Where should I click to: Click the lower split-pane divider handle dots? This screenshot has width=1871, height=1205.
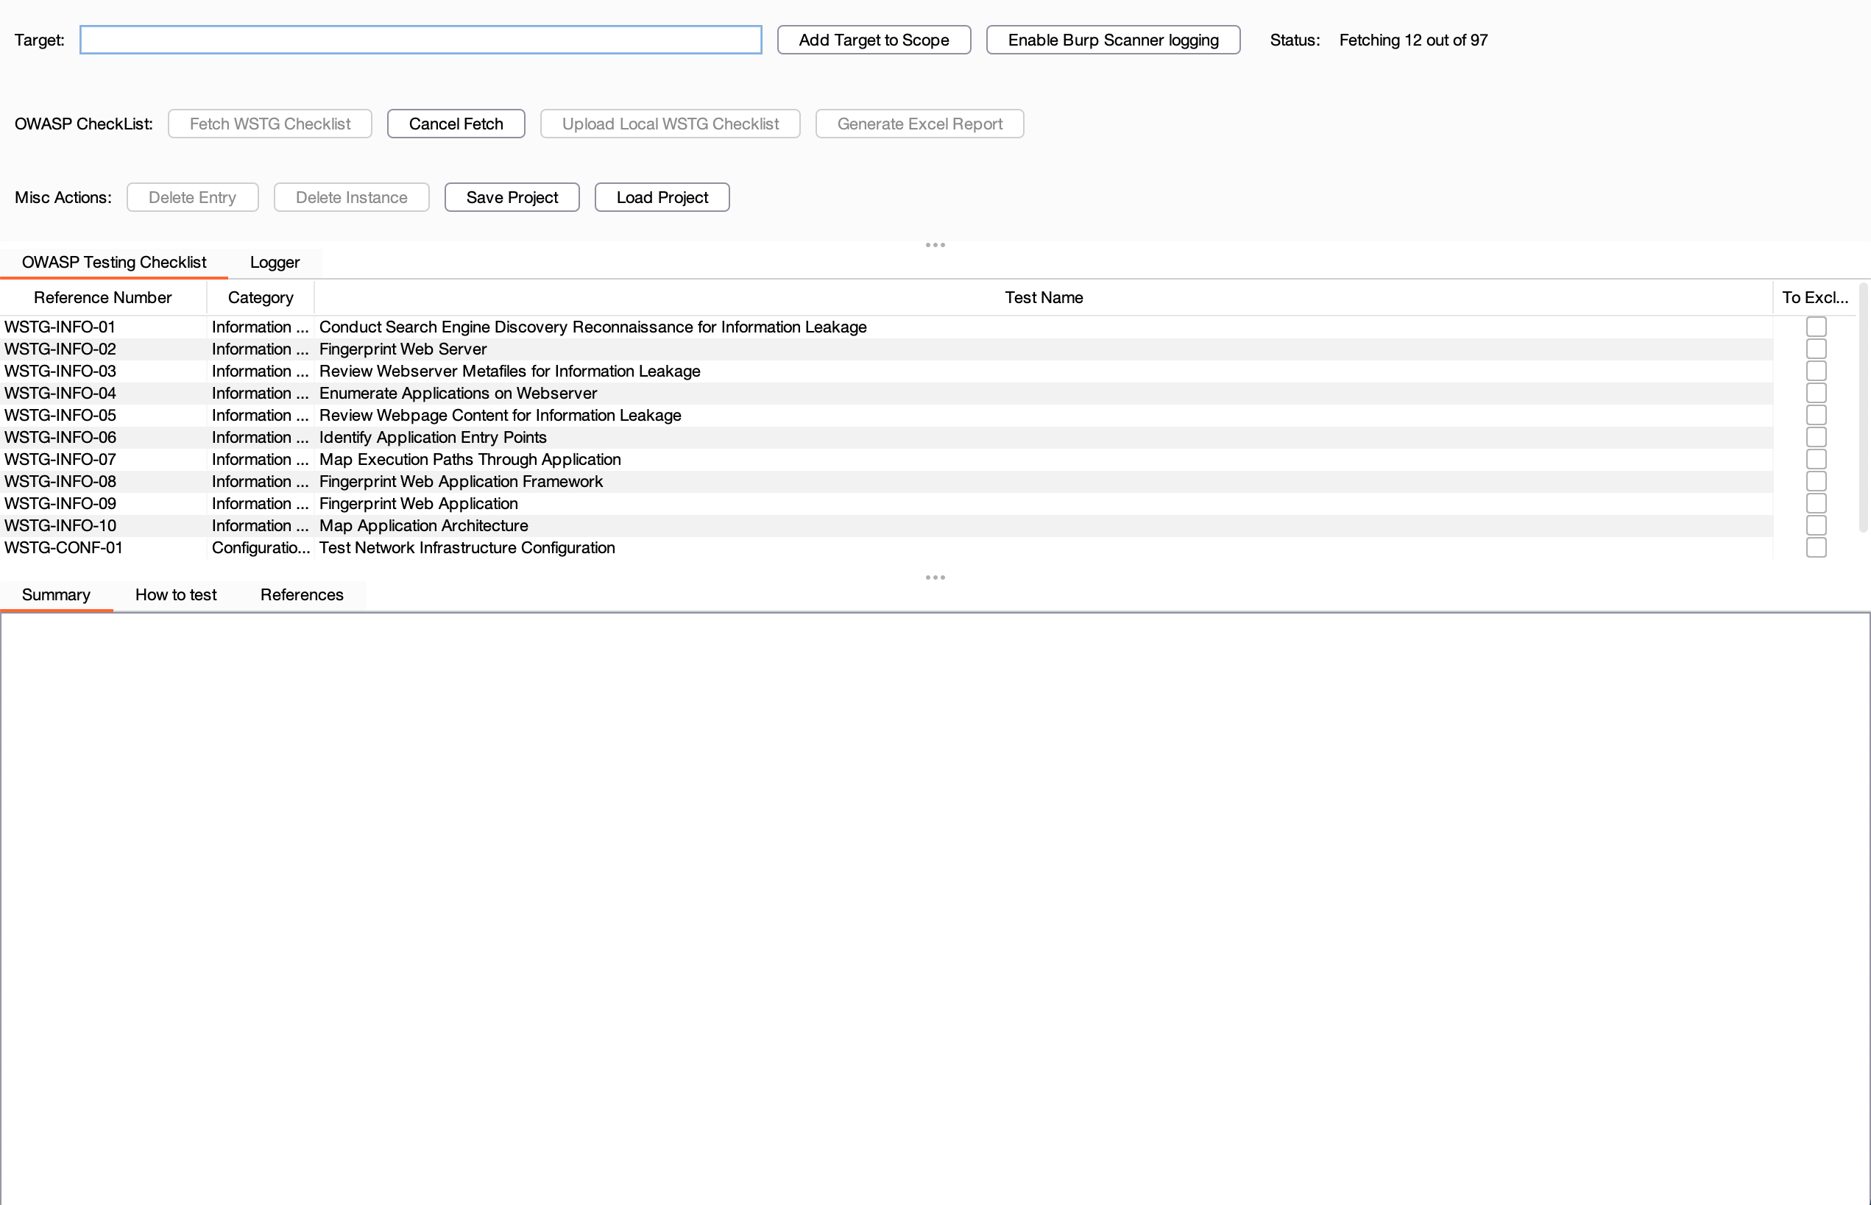[936, 577]
